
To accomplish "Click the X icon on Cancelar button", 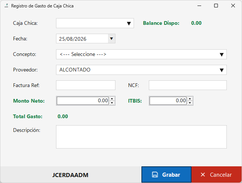I will click(203, 175).
